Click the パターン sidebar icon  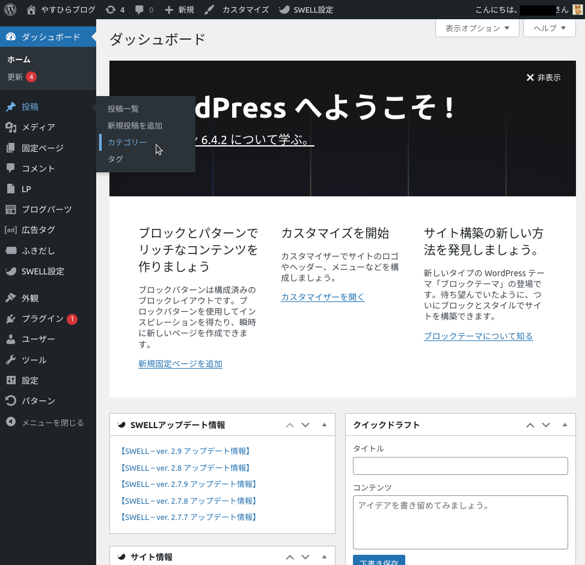11,400
